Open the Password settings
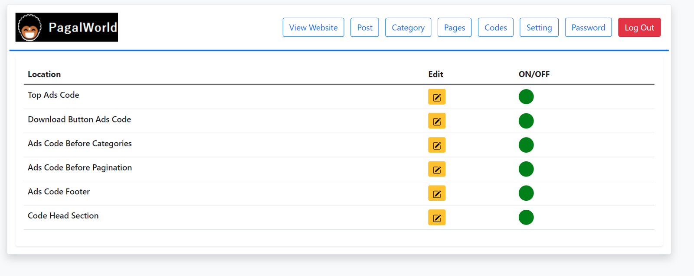 point(588,27)
